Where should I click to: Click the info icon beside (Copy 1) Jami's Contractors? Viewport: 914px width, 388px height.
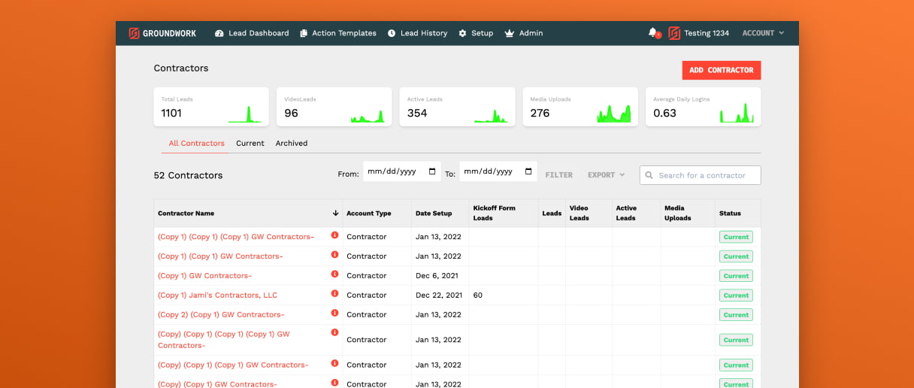point(334,294)
